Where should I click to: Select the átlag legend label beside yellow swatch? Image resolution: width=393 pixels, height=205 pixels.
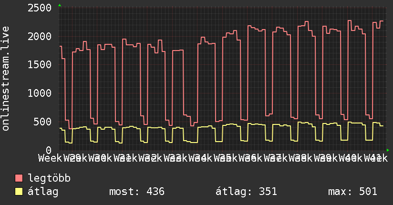[43, 192]
